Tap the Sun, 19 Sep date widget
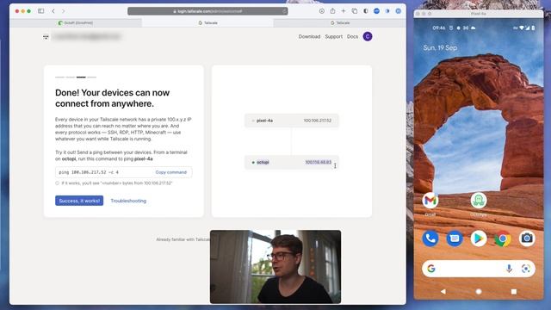This screenshot has height=310, width=551. tap(440, 48)
